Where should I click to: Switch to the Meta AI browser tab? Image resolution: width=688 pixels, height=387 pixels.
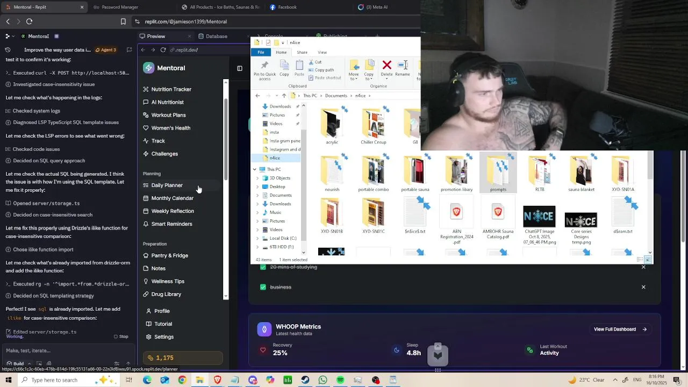coord(376,7)
